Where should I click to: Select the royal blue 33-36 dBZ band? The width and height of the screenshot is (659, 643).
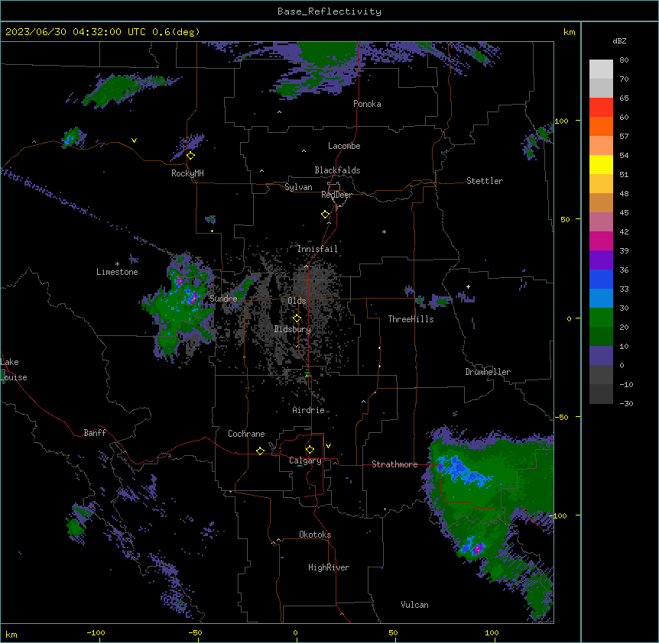click(x=601, y=279)
